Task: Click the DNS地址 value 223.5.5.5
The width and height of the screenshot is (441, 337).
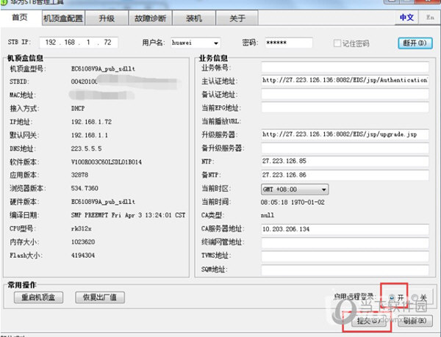Action: tap(86, 148)
